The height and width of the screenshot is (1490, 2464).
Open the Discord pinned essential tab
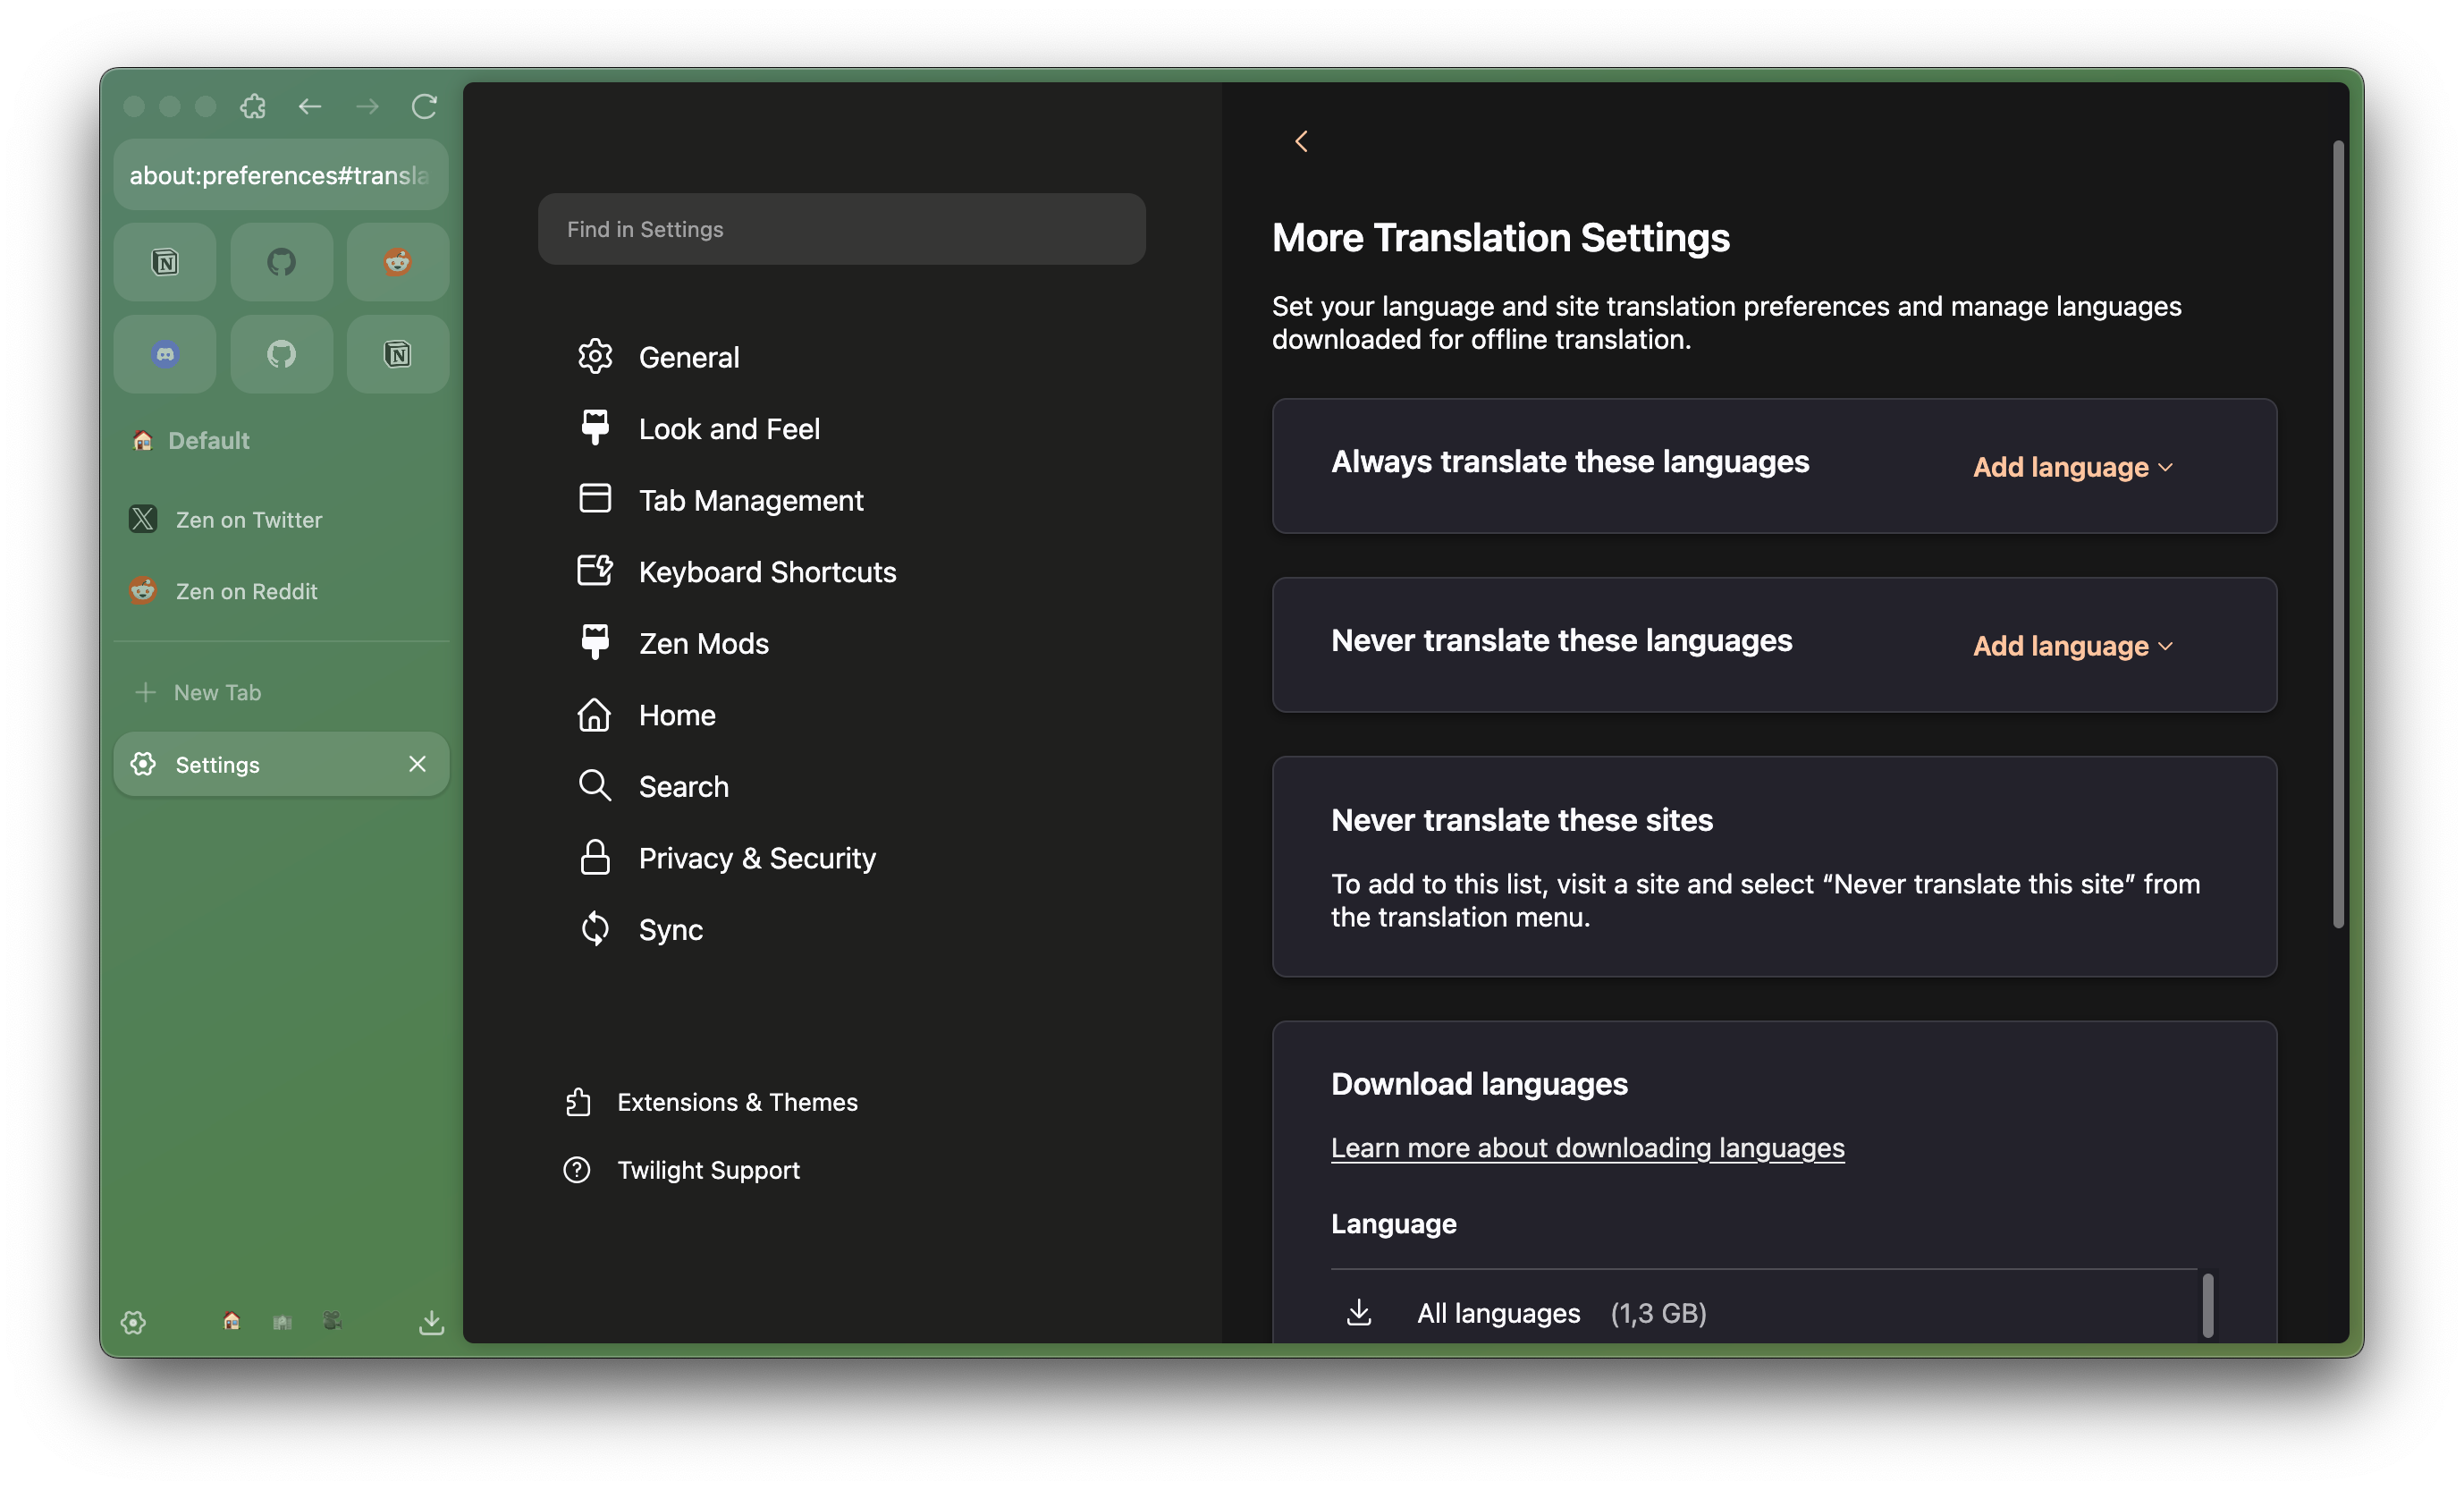(165, 354)
